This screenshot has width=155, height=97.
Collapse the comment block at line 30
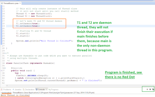(x=5, y=53)
